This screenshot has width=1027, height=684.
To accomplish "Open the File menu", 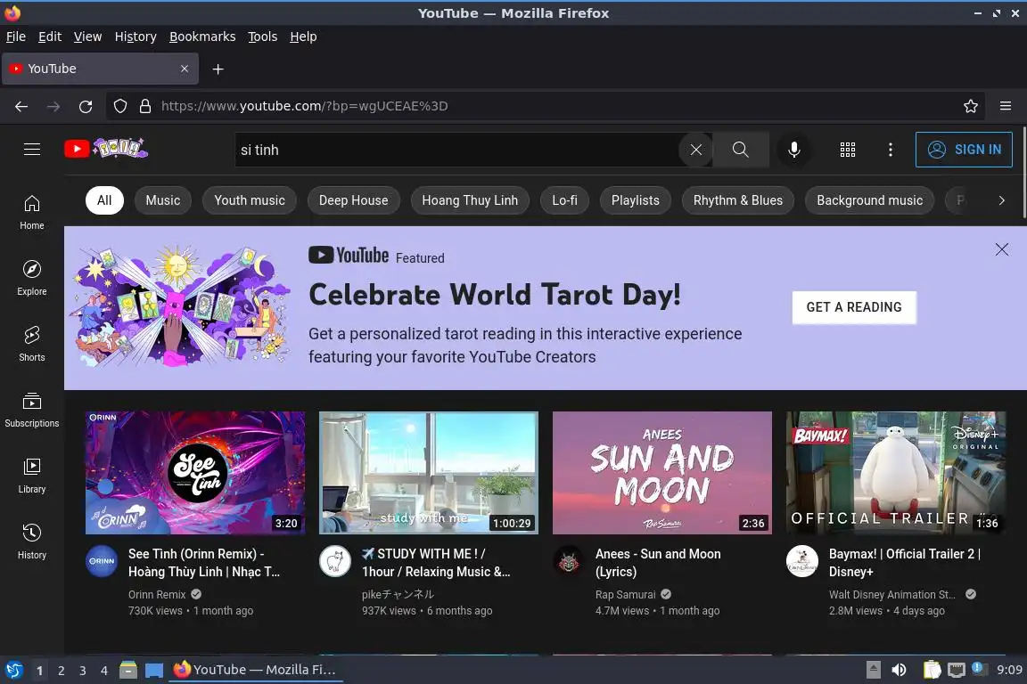I will [16, 37].
